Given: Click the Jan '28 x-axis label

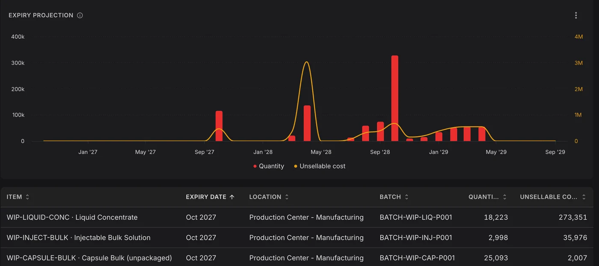Looking at the screenshot, I should tap(263, 152).
